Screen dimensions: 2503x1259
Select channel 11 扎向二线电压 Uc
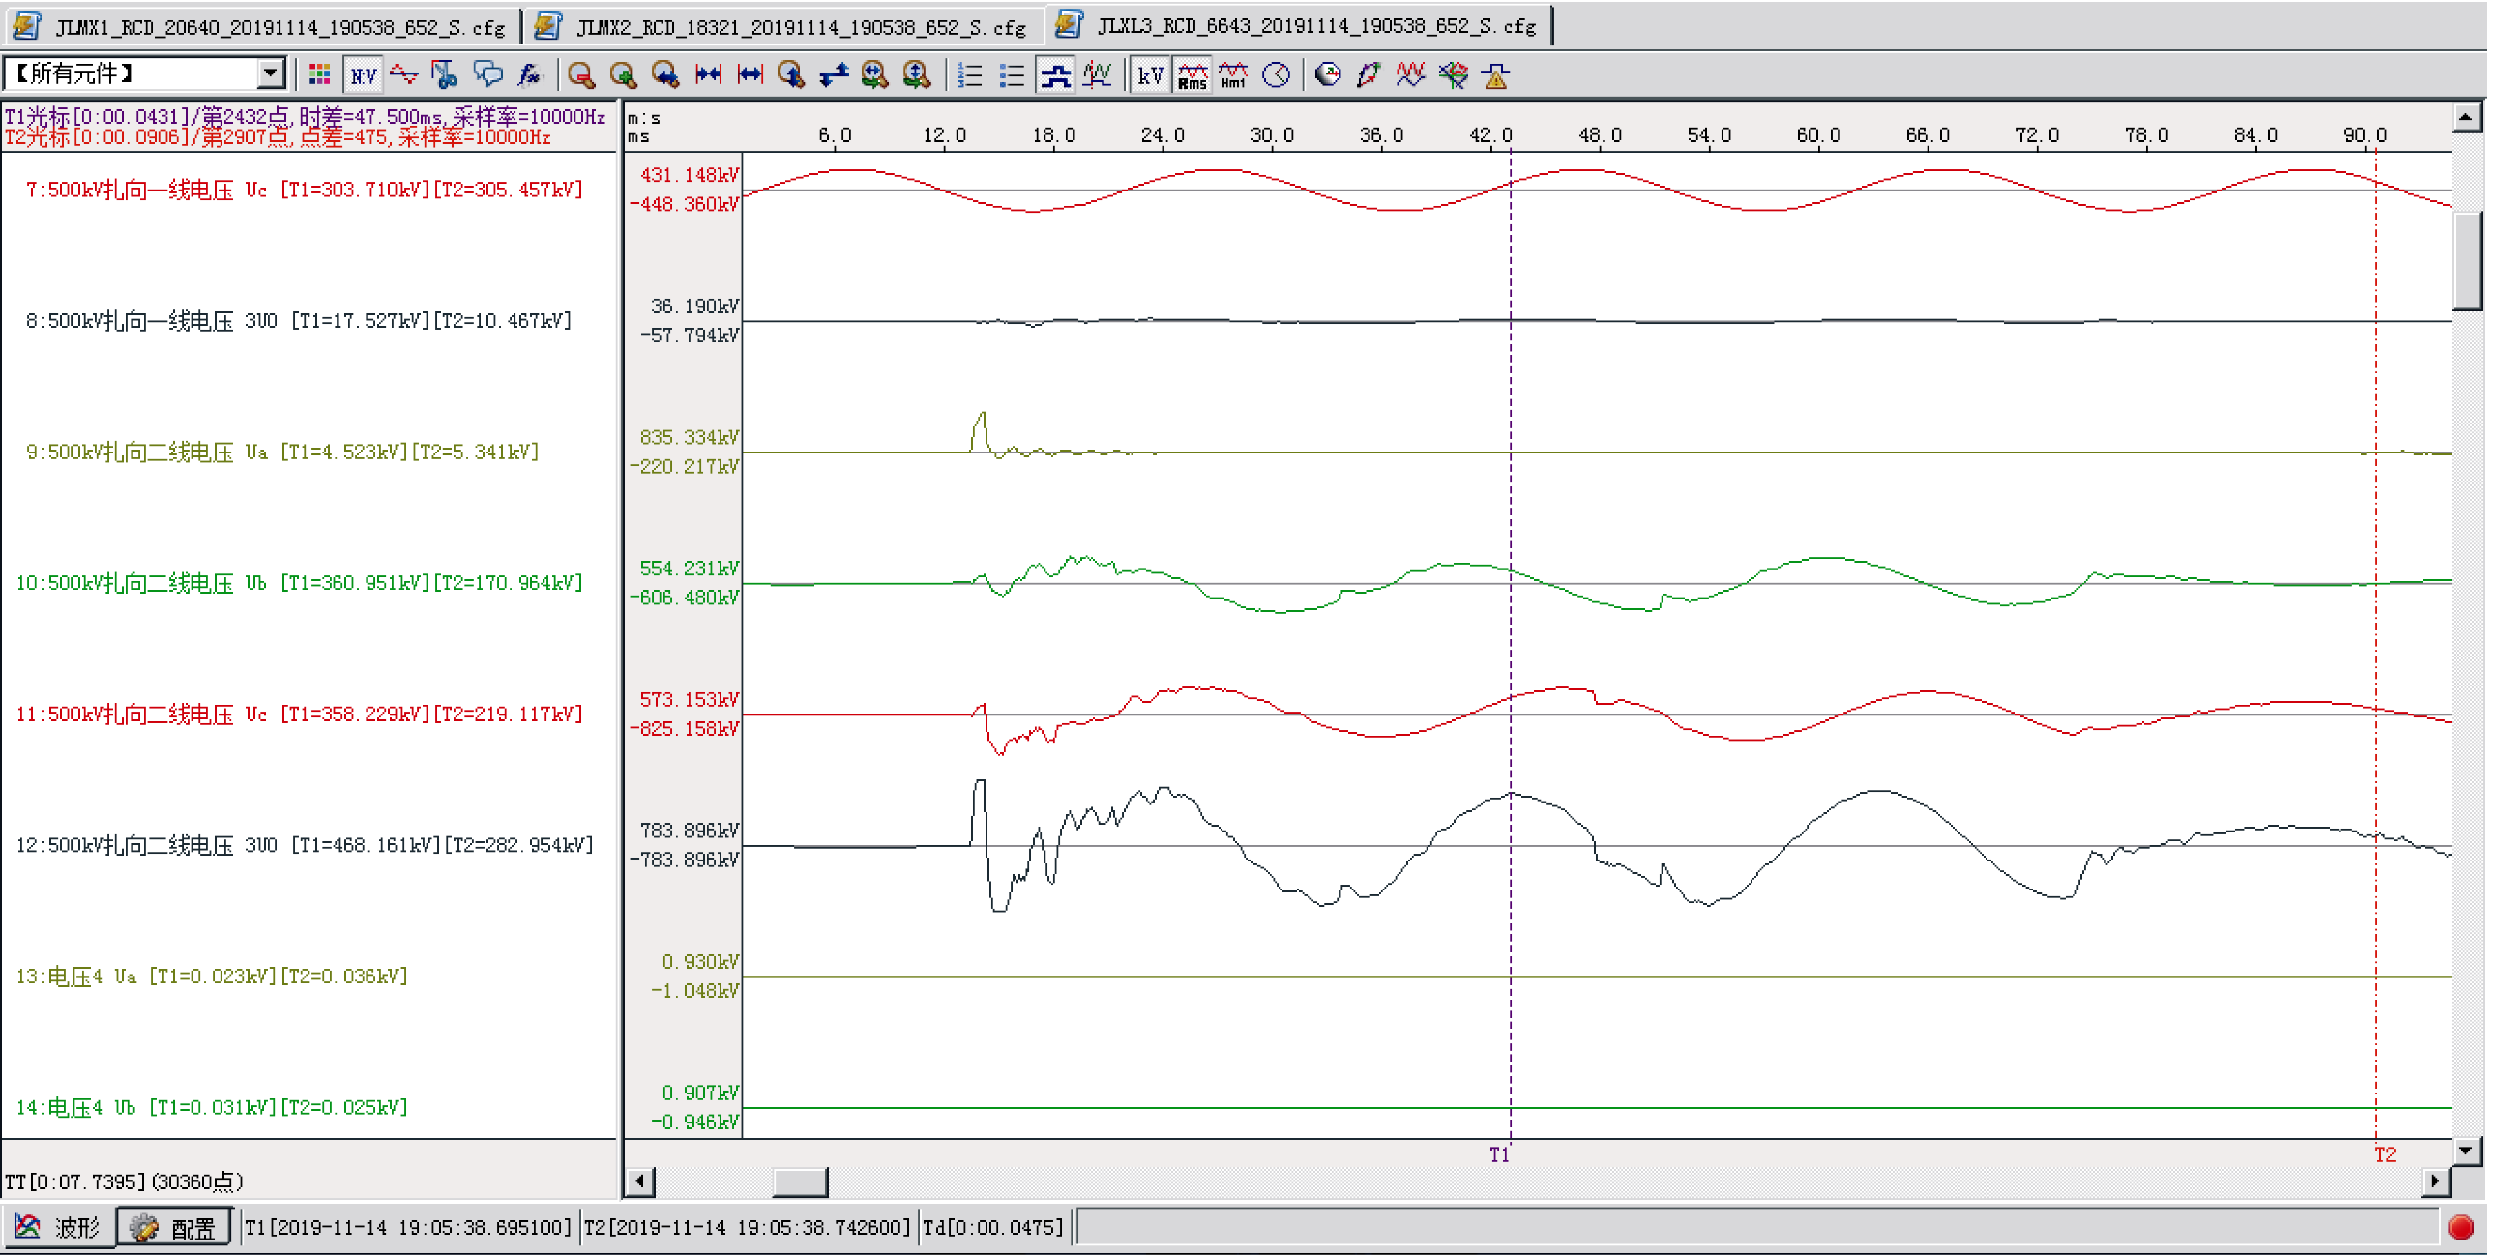299,714
